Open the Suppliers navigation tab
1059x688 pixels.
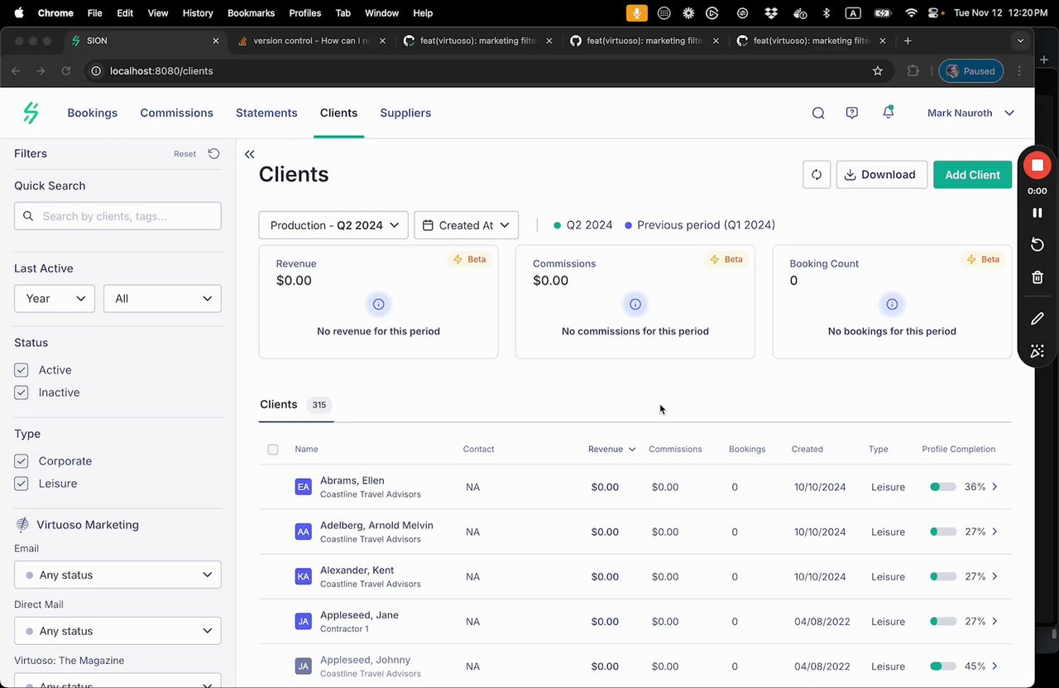pyautogui.click(x=405, y=113)
